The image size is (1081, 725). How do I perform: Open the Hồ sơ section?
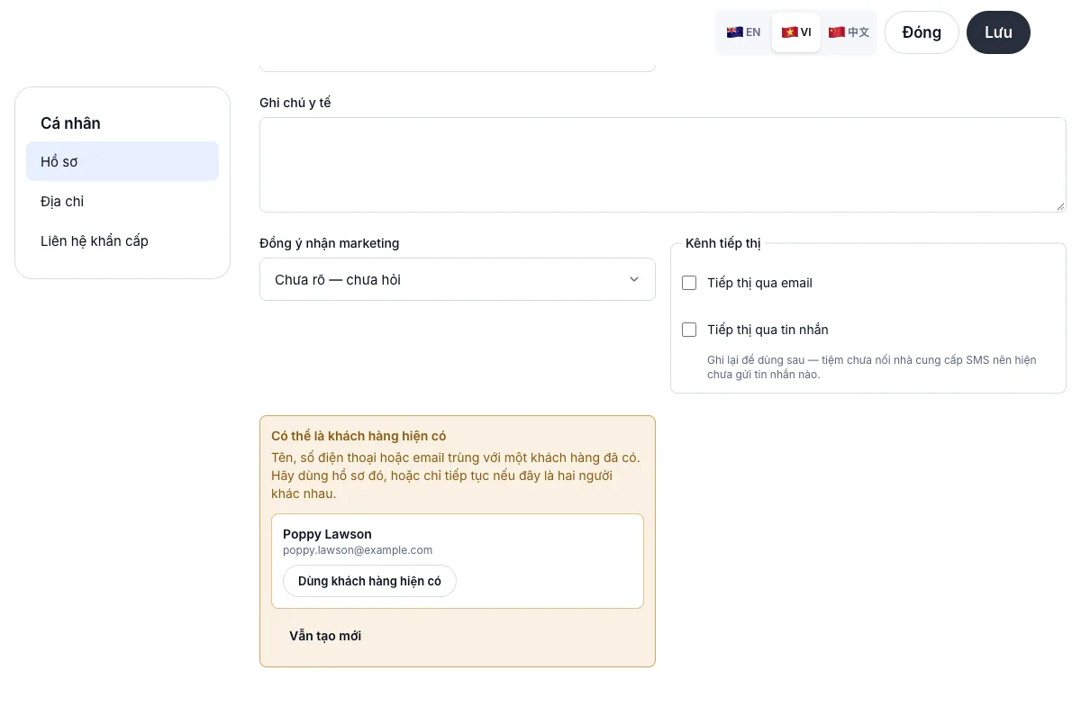123,161
